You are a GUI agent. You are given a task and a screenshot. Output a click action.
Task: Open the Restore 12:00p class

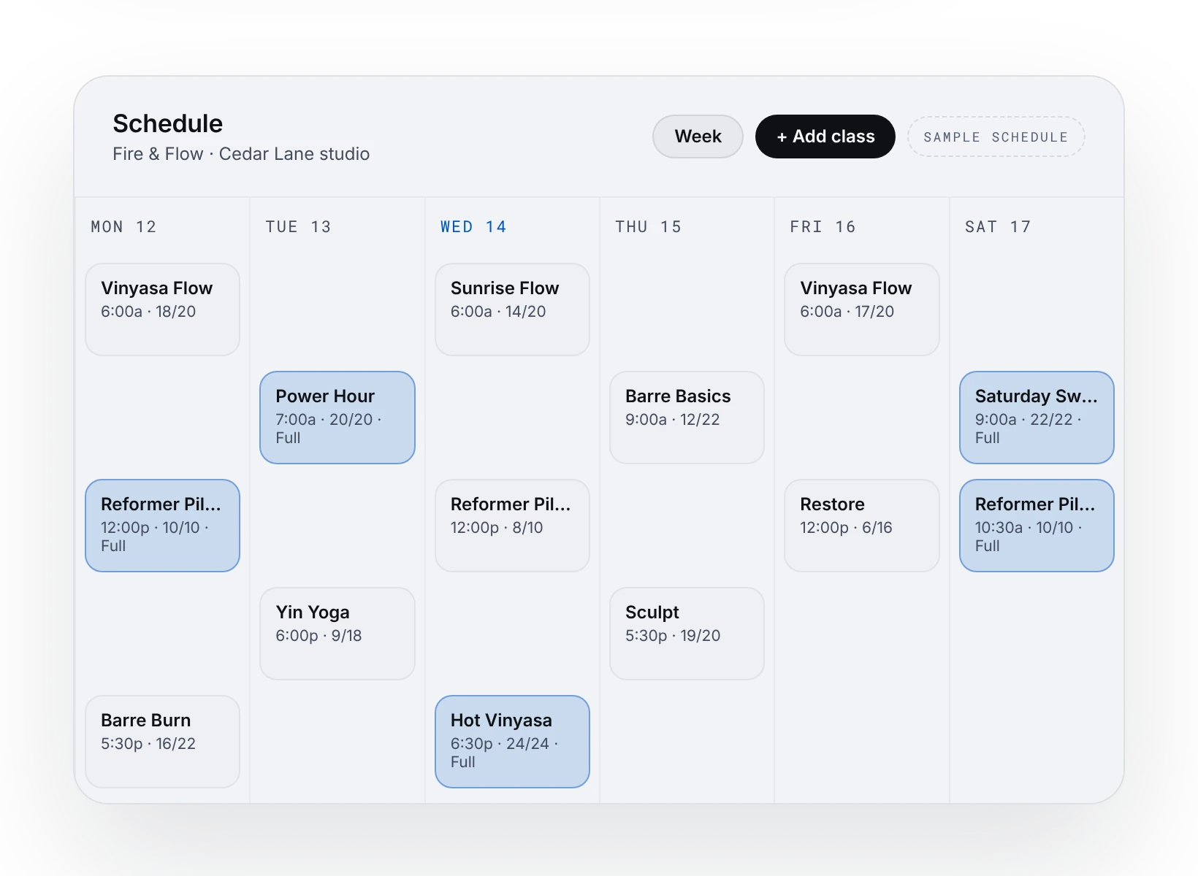[862, 526]
